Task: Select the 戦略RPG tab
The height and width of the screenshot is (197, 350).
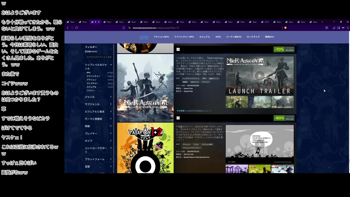Action: click(x=269, y=37)
